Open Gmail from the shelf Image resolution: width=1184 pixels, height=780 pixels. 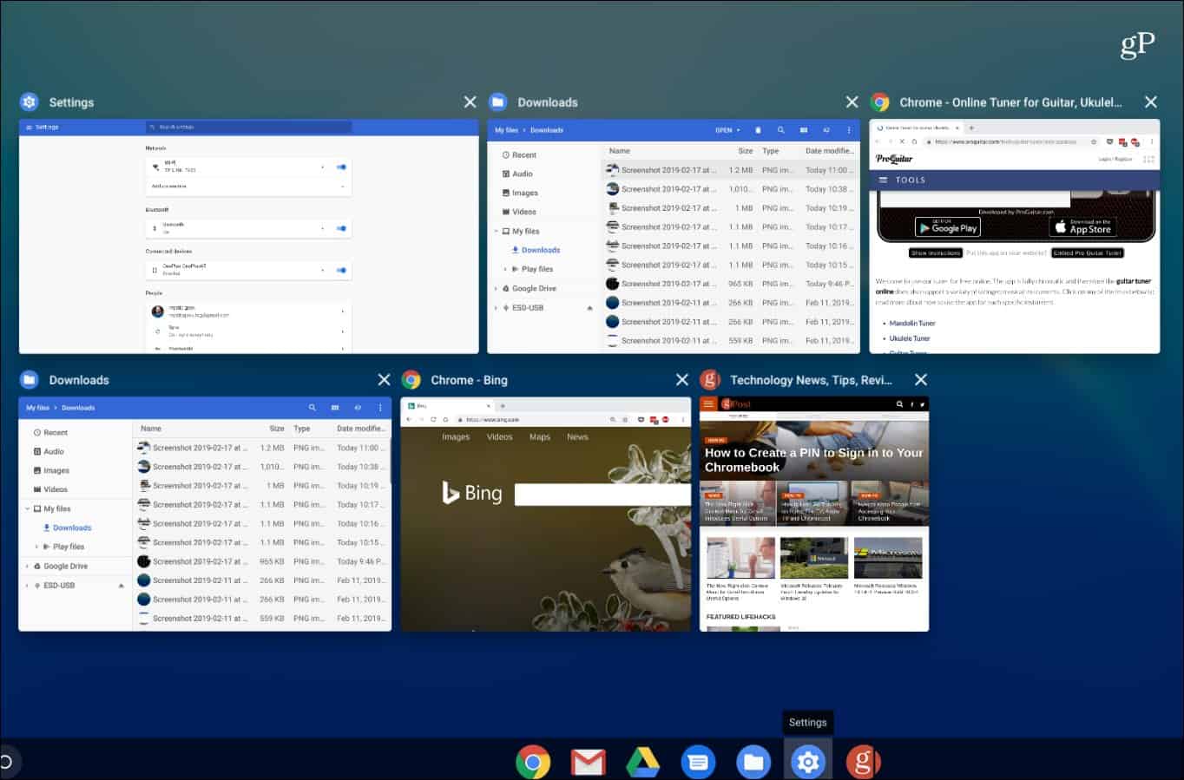point(588,762)
